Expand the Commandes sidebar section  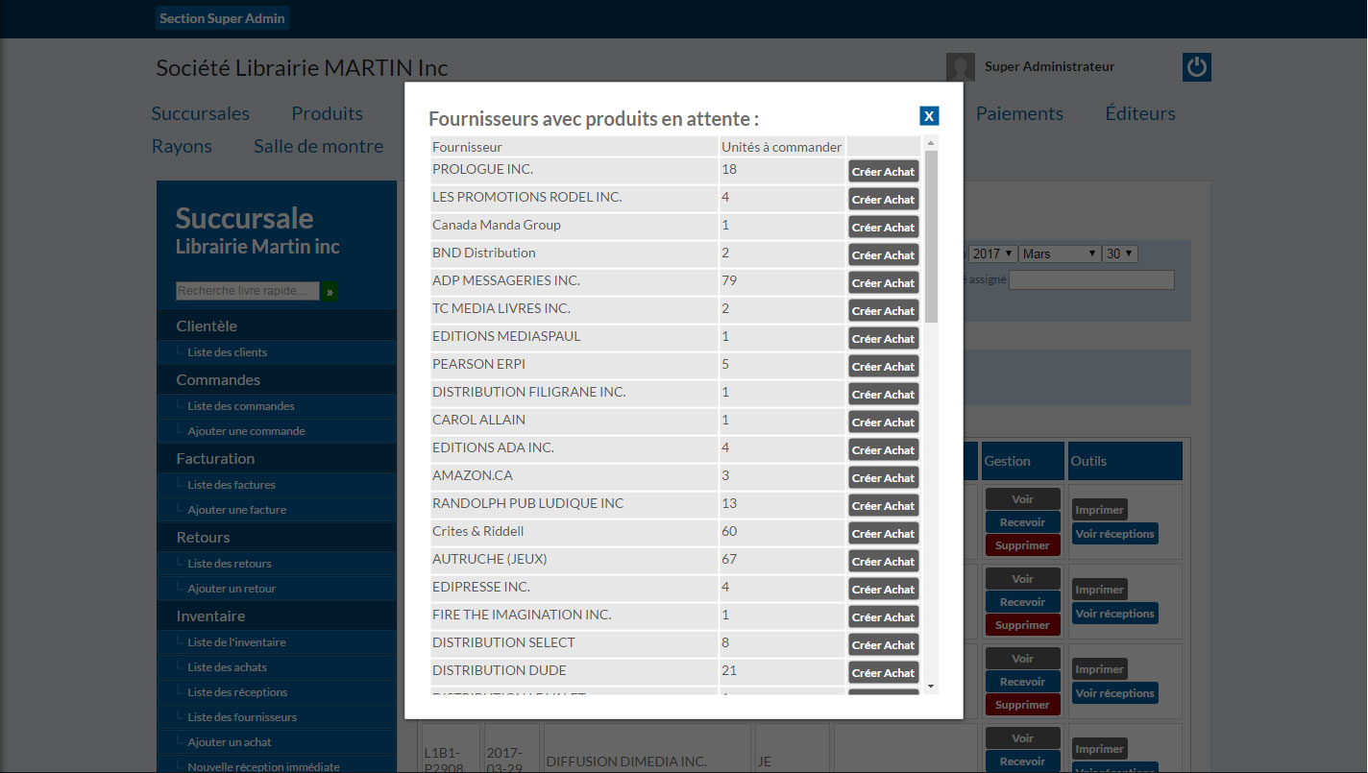[277, 380]
